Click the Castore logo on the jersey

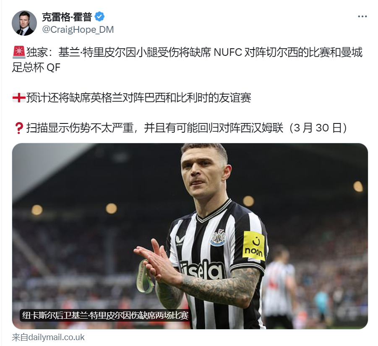coord(180,240)
